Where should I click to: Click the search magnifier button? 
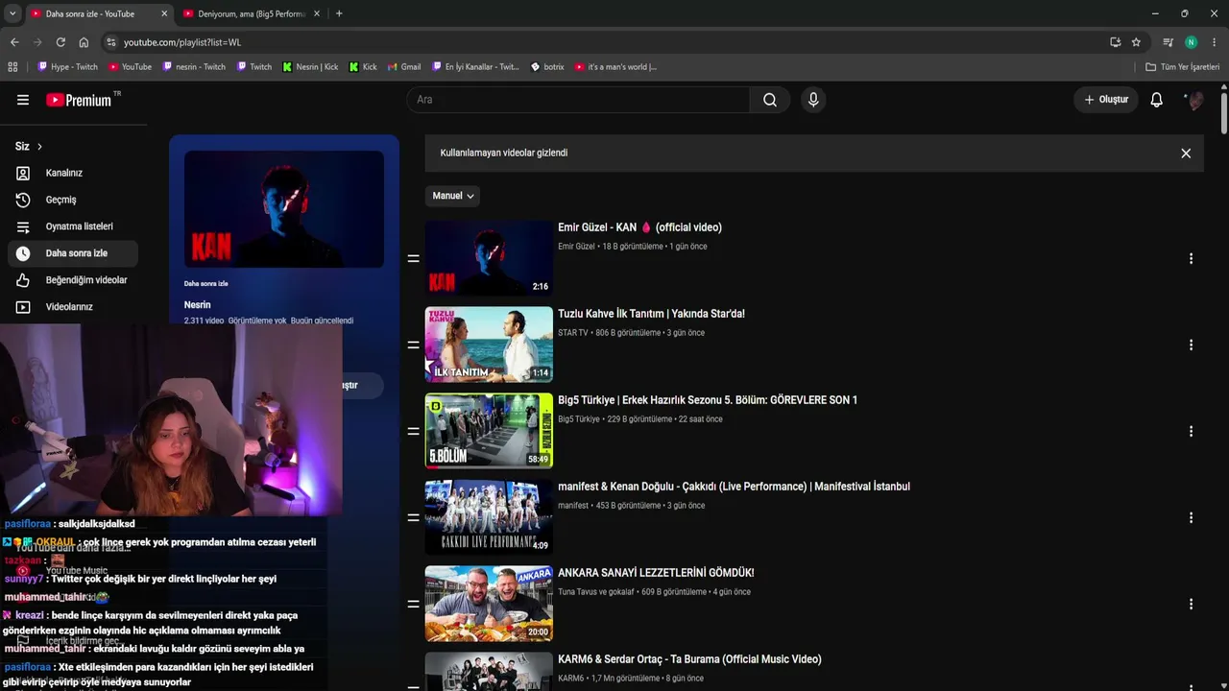pyautogui.click(x=770, y=100)
